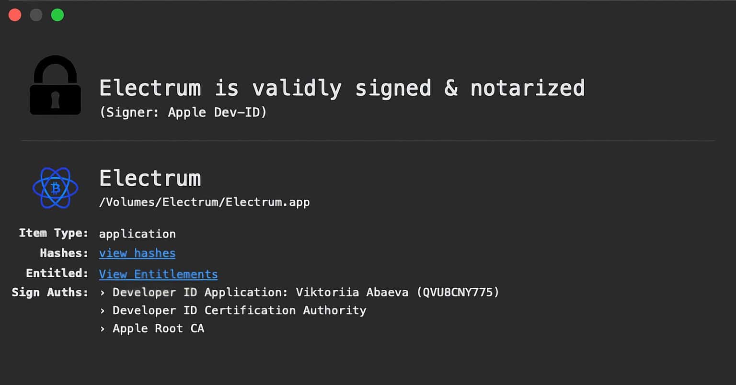Viewport: 736px width, 385px height.
Task: Click the Item Type: application value
Action: point(137,234)
